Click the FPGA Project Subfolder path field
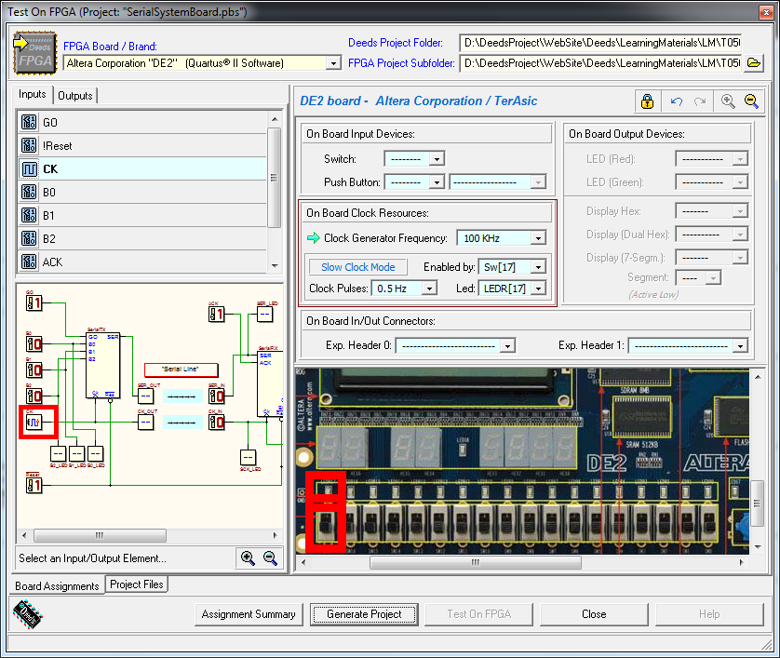 click(x=602, y=63)
